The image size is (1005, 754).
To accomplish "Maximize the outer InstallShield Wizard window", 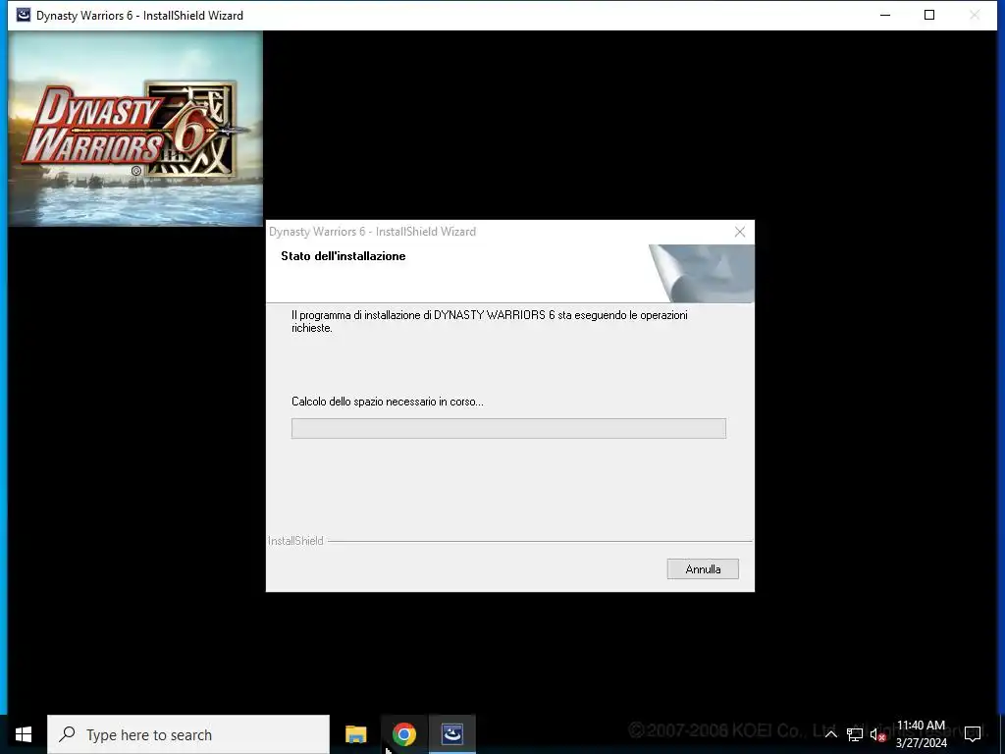I will tap(929, 15).
